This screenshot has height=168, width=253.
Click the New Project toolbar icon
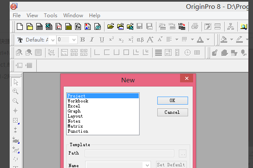point(20,26)
